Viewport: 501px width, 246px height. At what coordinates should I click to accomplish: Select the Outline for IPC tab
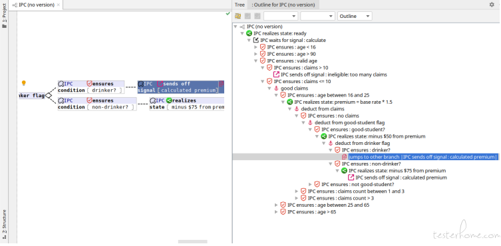(283, 5)
